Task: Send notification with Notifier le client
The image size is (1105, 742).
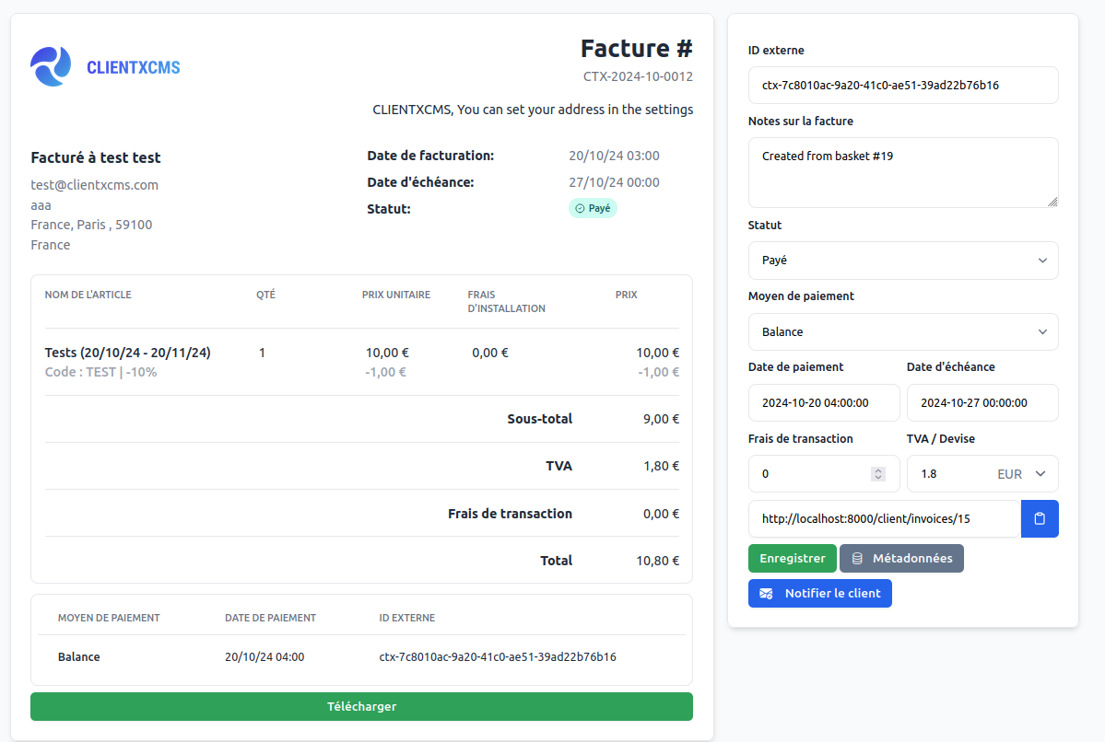Action: click(819, 594)
